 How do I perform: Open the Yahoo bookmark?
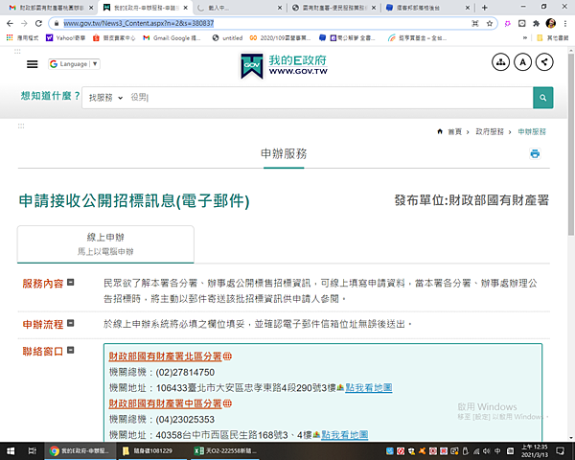tap(65, 37)
